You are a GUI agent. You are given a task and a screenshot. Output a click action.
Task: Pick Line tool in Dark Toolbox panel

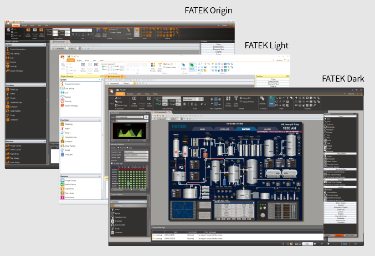(x=329, y=122)
